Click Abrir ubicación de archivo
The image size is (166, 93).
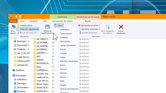107,29
